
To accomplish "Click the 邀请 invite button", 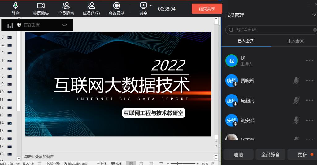I will point(238,154).
